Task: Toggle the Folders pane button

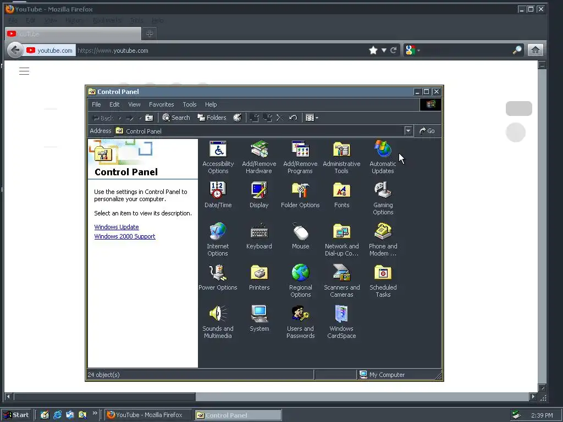Action: point(212,118)
